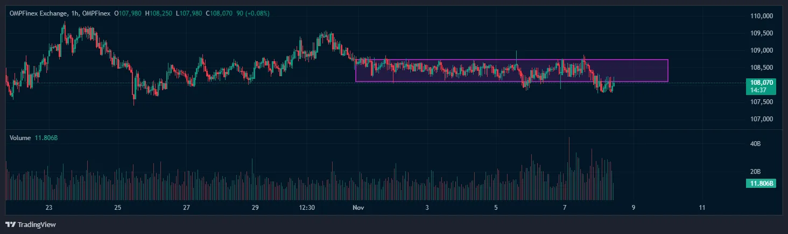This screenshot has height=234, width=788.
Task: Click the green 108,070 current price label
Action: [x=761, y=83]
